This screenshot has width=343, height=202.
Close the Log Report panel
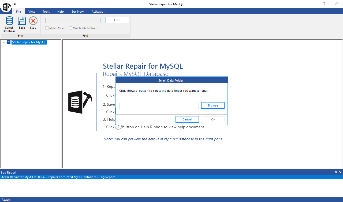[340, 172]
